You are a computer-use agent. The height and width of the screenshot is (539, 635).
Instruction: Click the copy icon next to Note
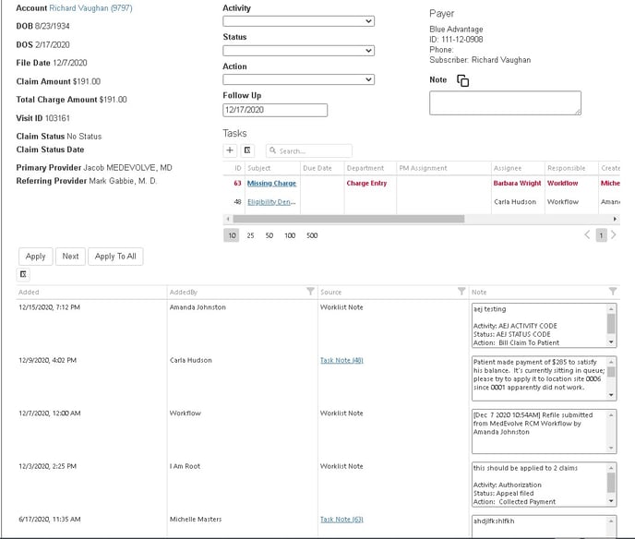pyautogui.click(x=463, y=81)
